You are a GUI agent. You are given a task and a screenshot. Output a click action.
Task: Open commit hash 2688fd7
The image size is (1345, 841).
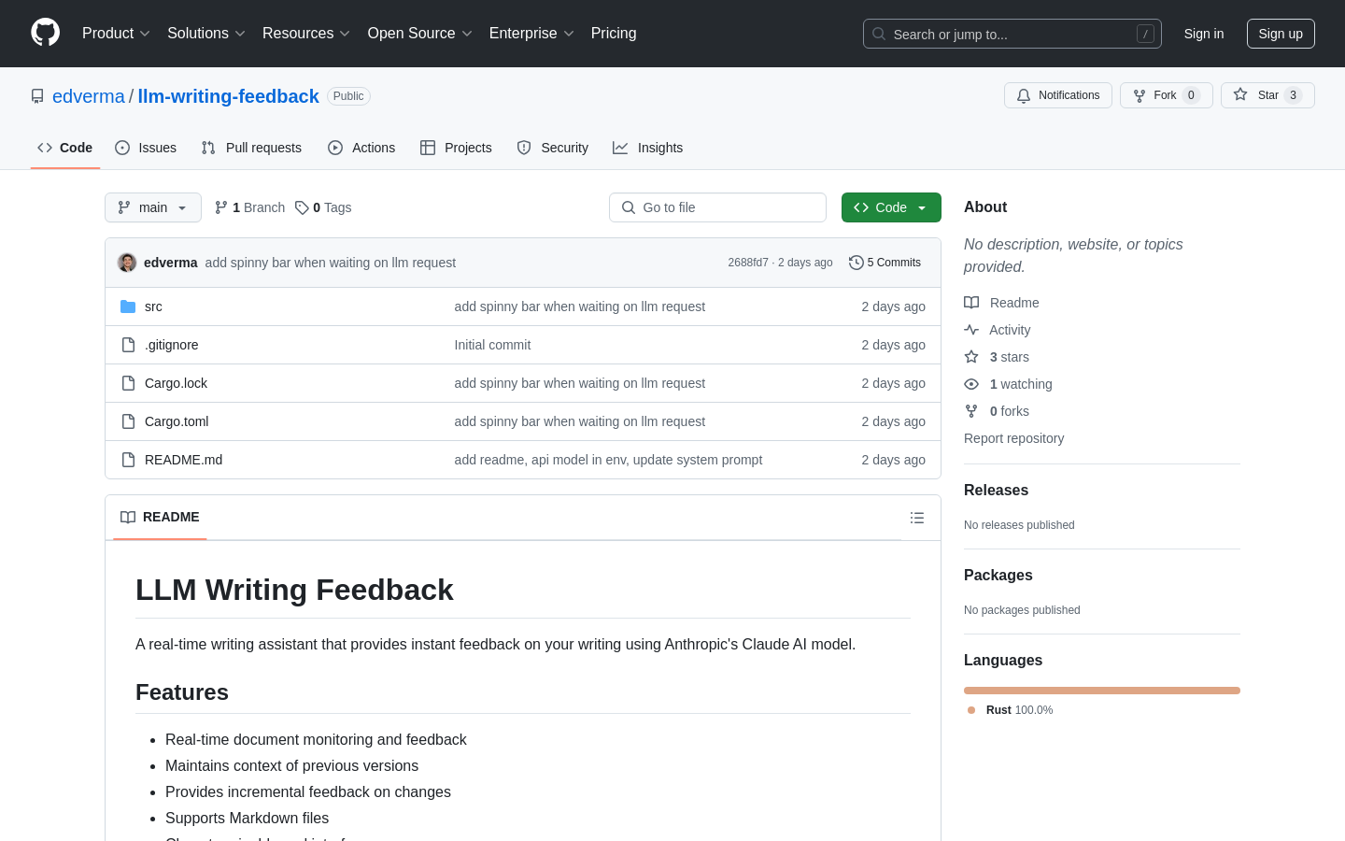click(748, 263)
